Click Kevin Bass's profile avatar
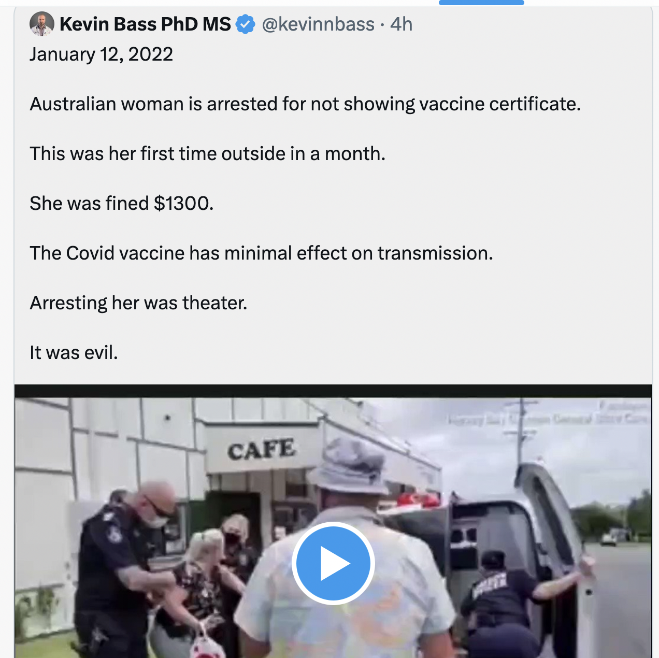659x658 pixels. click(x=42, y=24)
